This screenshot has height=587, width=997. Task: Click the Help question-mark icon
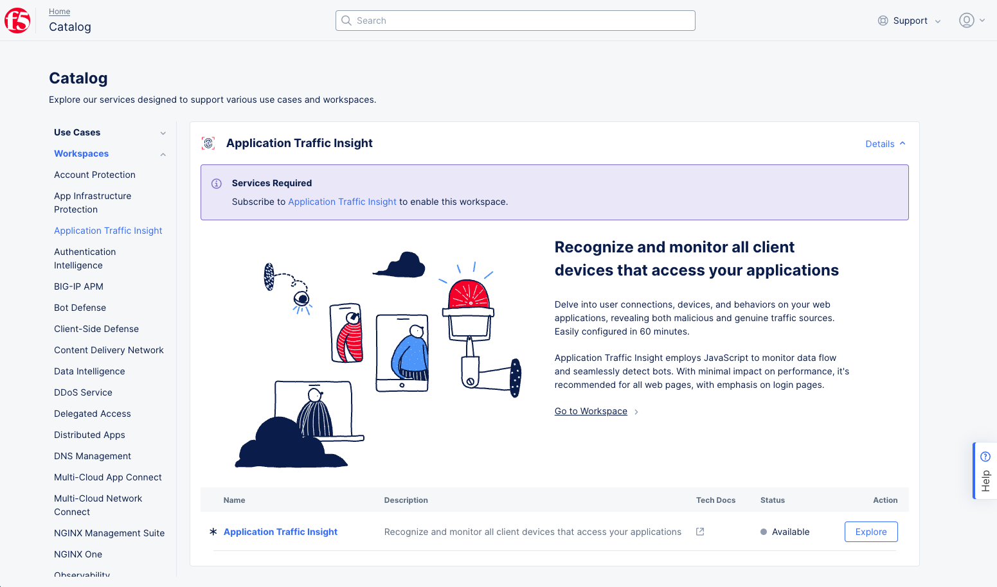[985, 455]
